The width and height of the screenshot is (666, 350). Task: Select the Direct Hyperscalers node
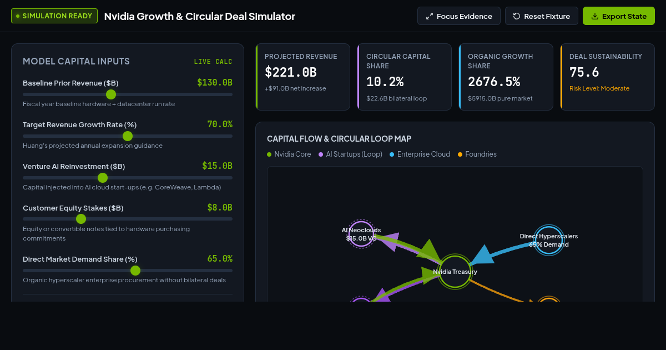click(x=548, y=240)
